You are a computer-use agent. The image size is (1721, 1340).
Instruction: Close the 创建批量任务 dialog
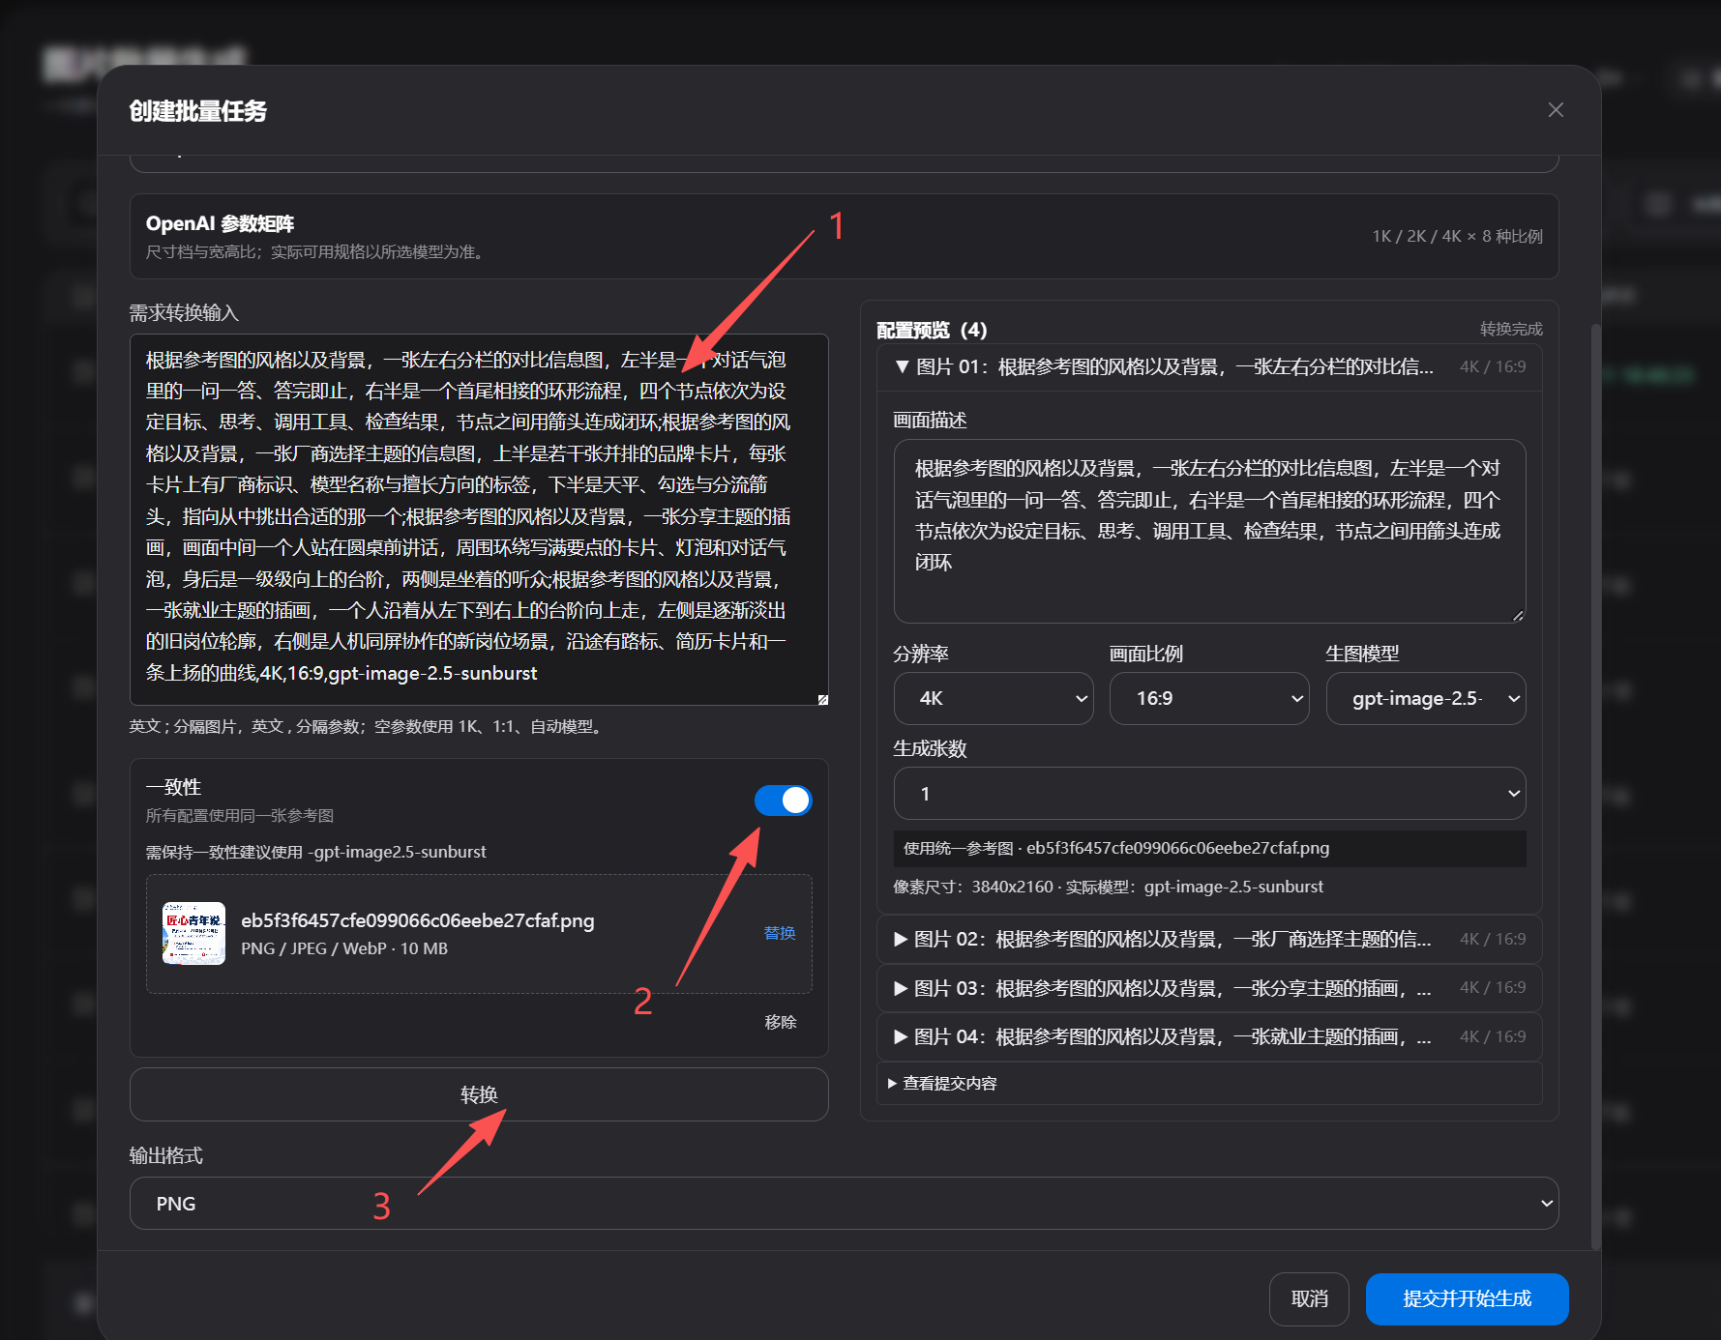[1556, 110]
